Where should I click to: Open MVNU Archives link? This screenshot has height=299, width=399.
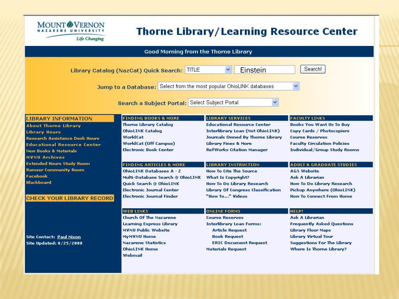pos(45,157)
